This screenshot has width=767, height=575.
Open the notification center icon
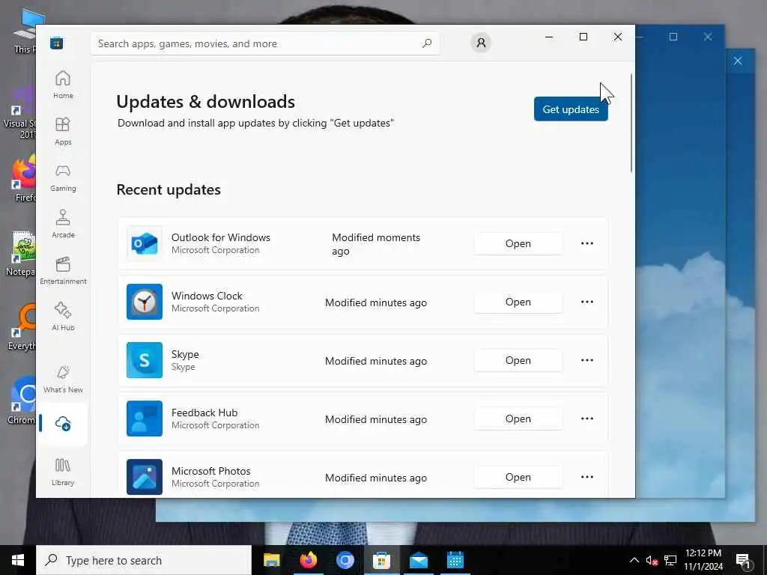pyautogui.click(x=743, y=561)
